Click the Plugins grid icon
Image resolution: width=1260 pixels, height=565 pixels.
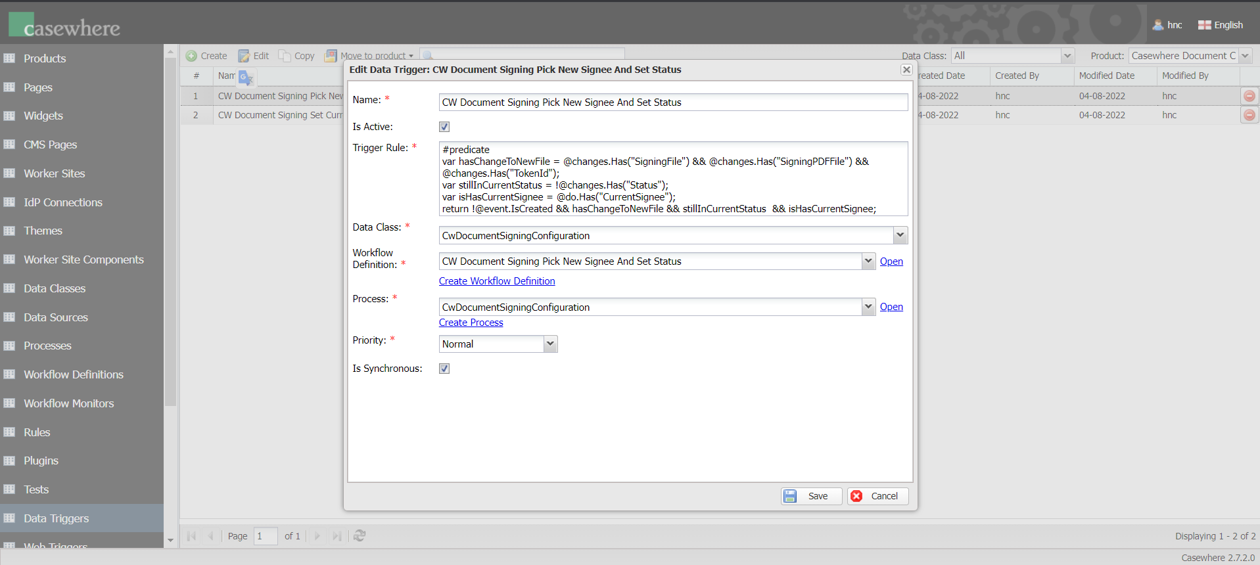coord(9,461)
